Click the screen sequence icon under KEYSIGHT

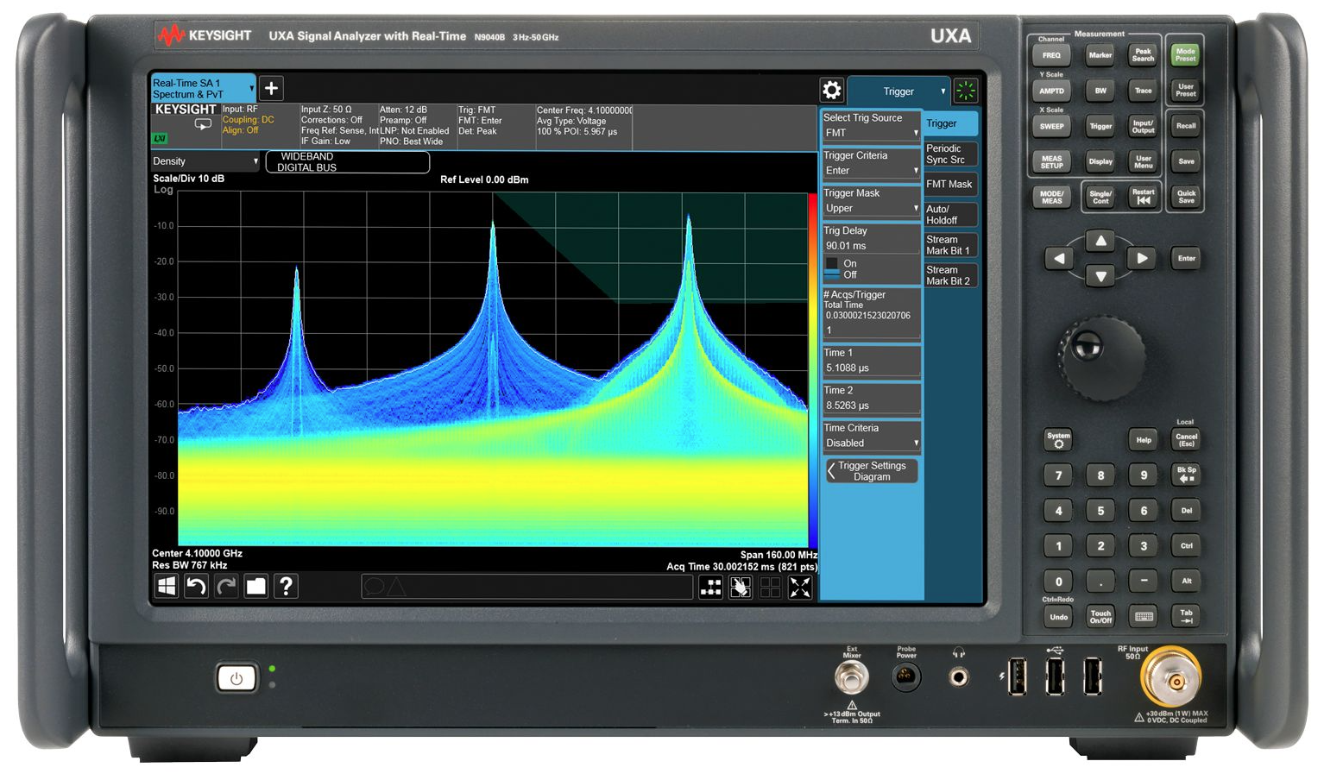tap(203, 125)
